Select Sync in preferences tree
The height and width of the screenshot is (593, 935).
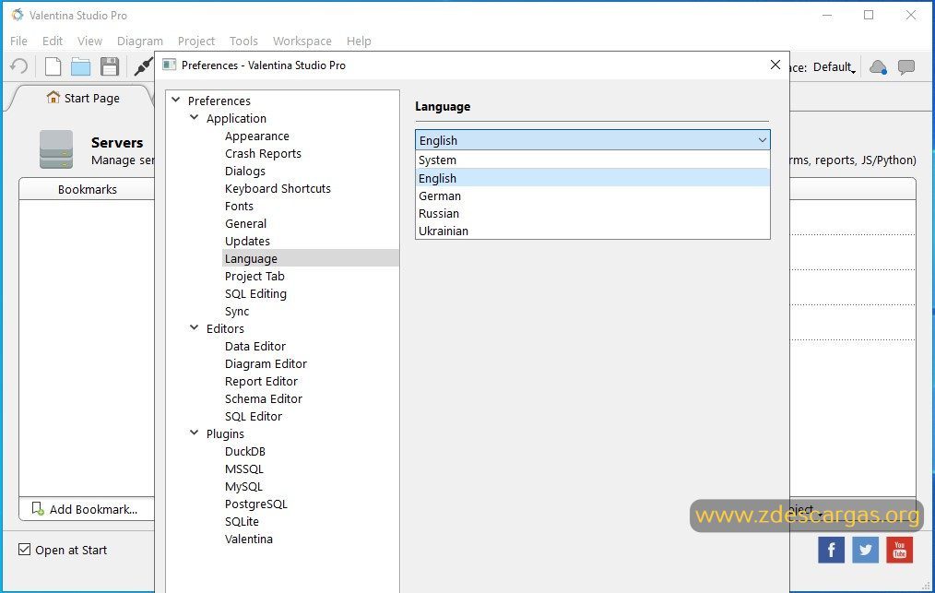coord(237,311)
